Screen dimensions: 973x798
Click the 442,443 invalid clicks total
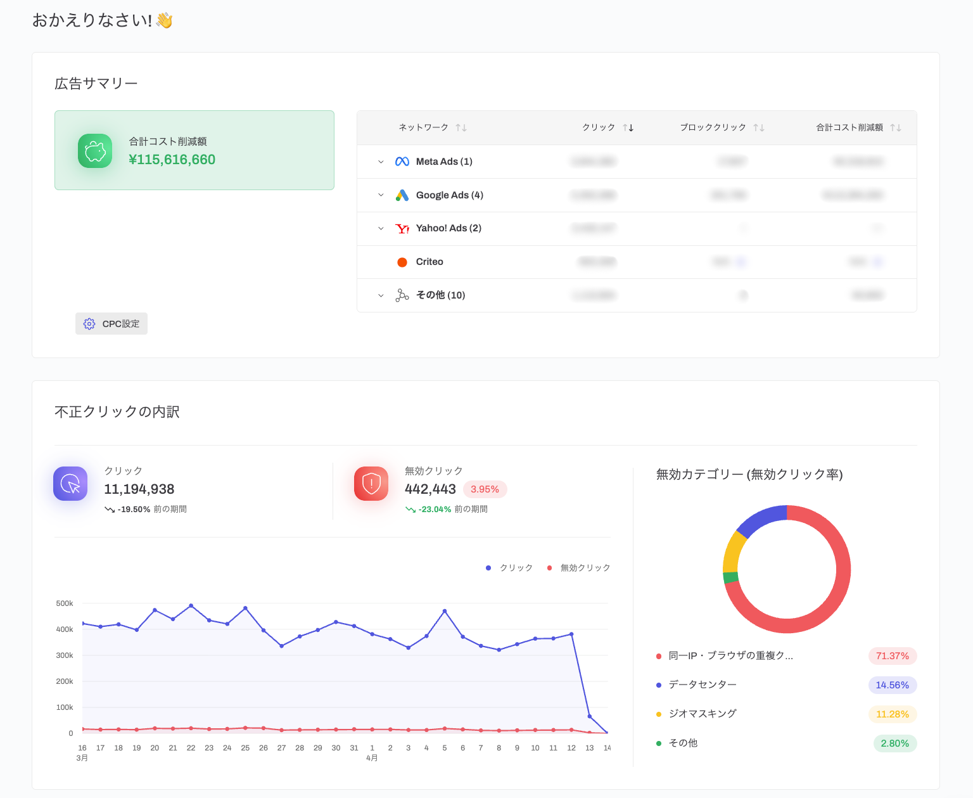pos(430,489)
